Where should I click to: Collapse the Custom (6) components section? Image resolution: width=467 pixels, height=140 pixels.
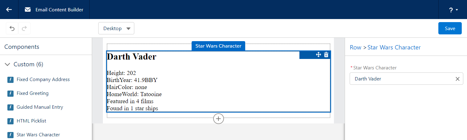(8, 64)
